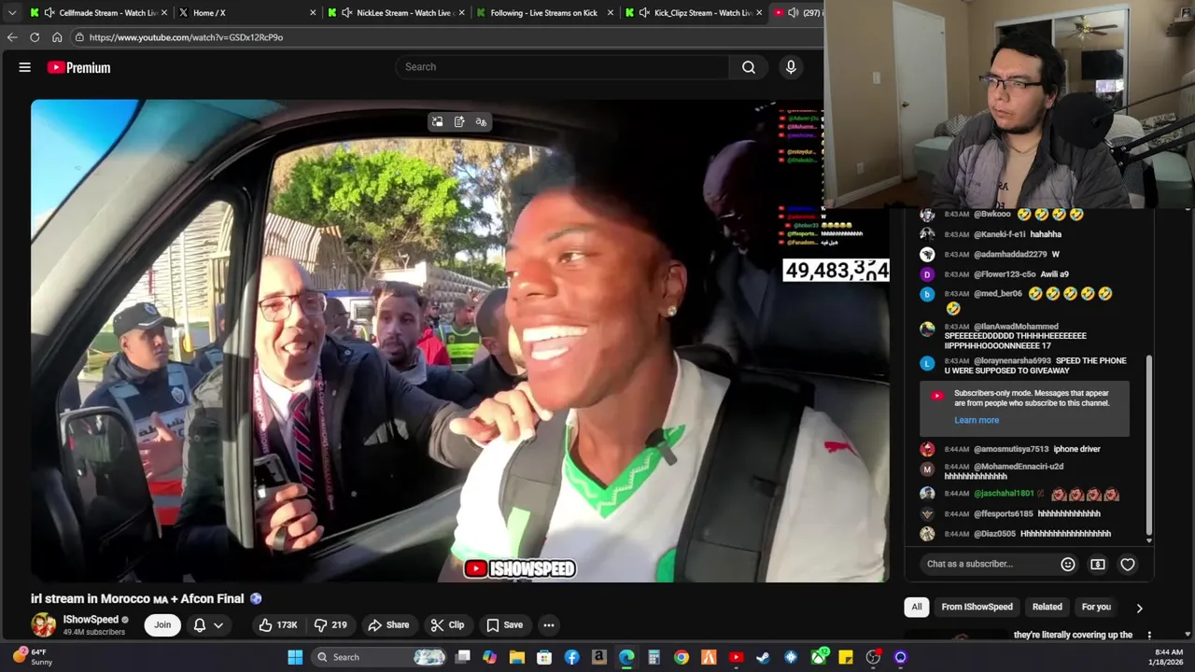1195x672 pixels.
Task: Open chat user @amosmutisya7513
Action: [x=1011, y=449]
